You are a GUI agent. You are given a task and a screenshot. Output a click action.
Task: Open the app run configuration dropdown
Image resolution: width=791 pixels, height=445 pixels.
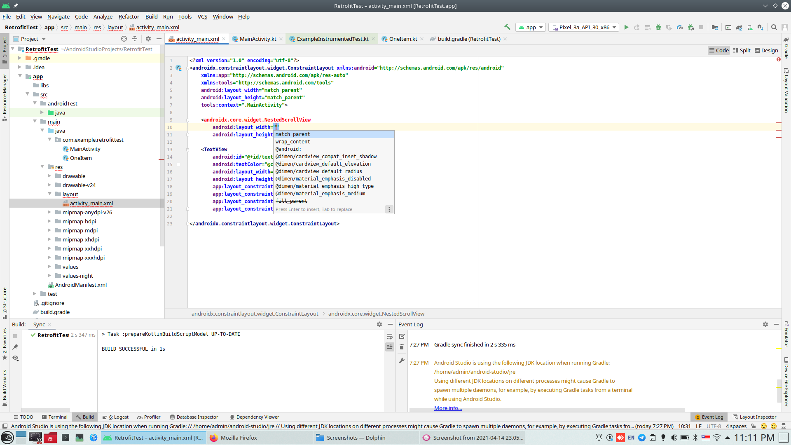pyautogui.click(x=531, y=27)
